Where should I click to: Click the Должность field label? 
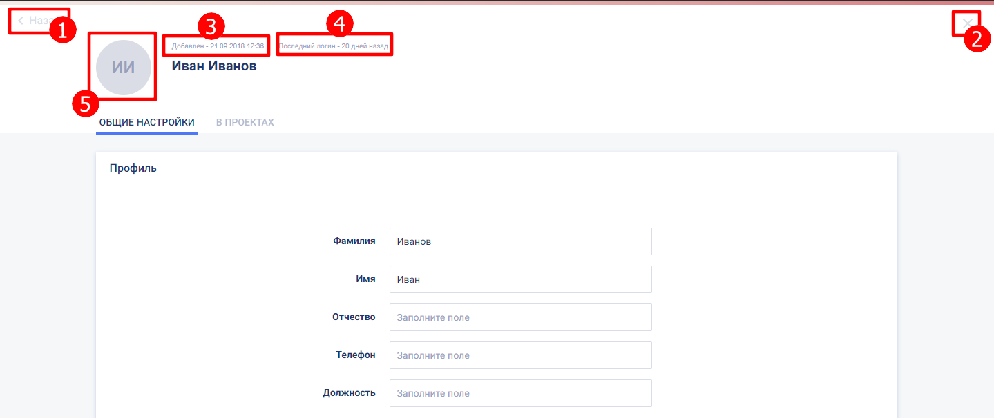(349, 392)
